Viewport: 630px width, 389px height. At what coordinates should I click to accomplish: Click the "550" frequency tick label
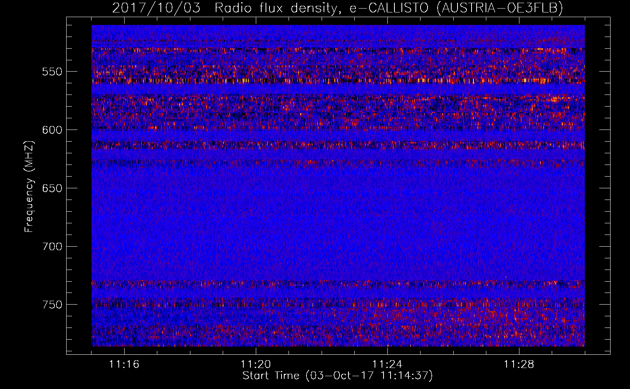[x=53, y=72]
